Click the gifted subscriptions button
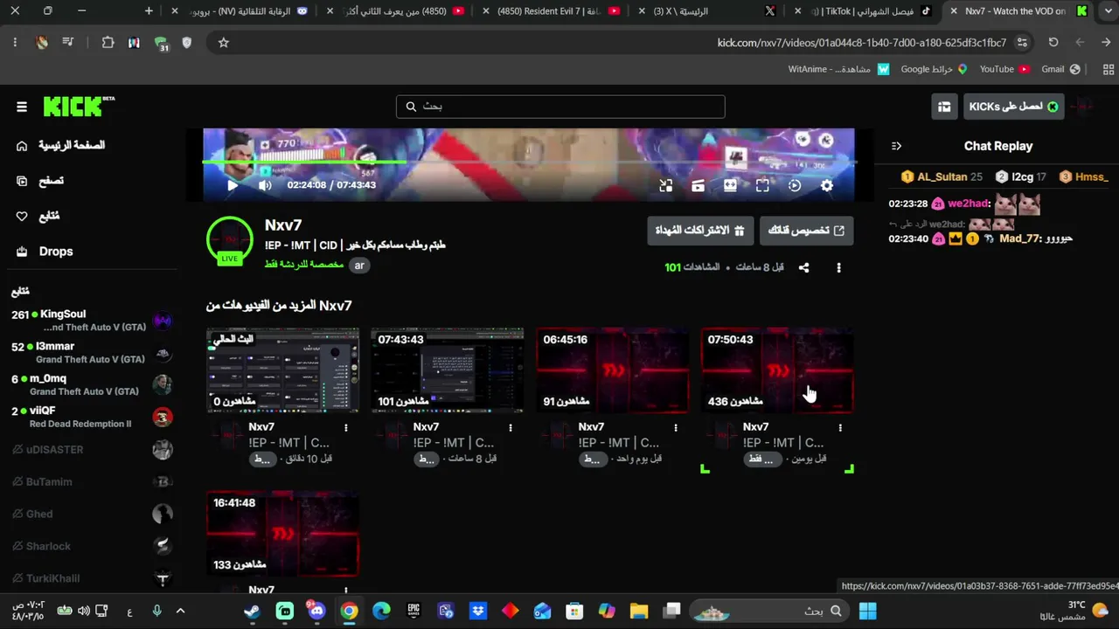Screen dimensions: 1119x629 tap(700, 231)
